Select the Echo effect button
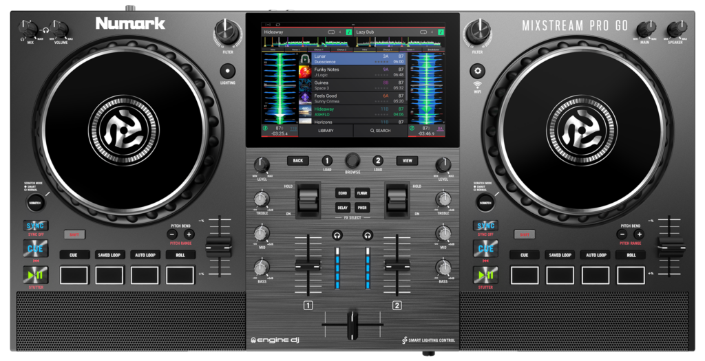This screenshot has height=361, width=705. [343, 193]
